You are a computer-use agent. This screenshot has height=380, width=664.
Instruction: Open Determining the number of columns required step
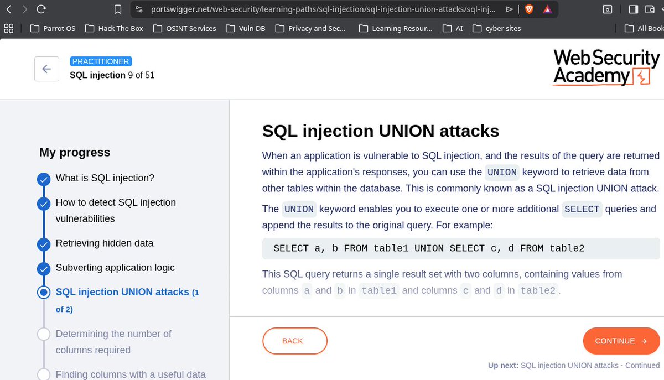(x=113, y=342)
